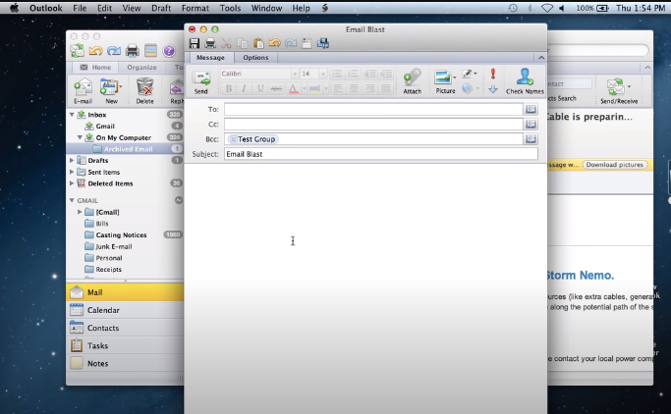
Task: Toggle strikethrough formatting
Action: point(276,88)
